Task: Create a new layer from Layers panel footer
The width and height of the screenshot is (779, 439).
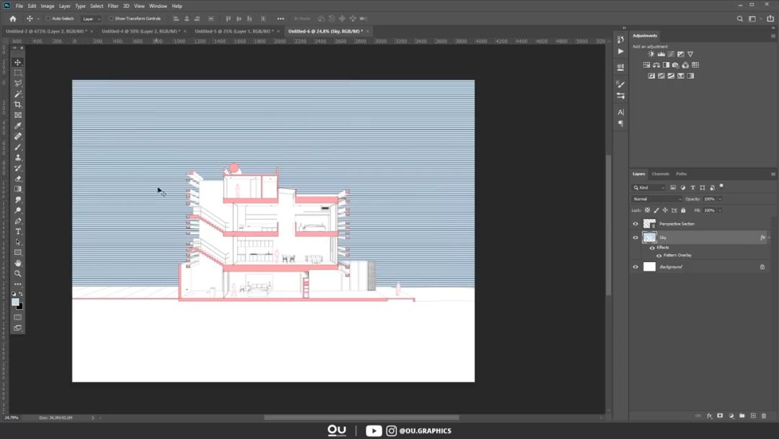Action: [x=753, y=416]
